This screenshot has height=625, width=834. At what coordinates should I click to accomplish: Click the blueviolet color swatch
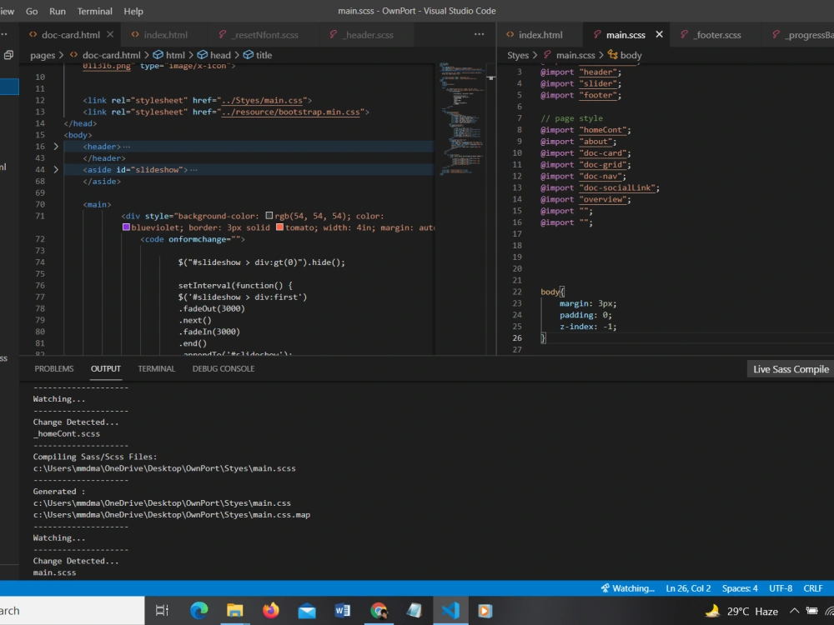pos(126,227)
